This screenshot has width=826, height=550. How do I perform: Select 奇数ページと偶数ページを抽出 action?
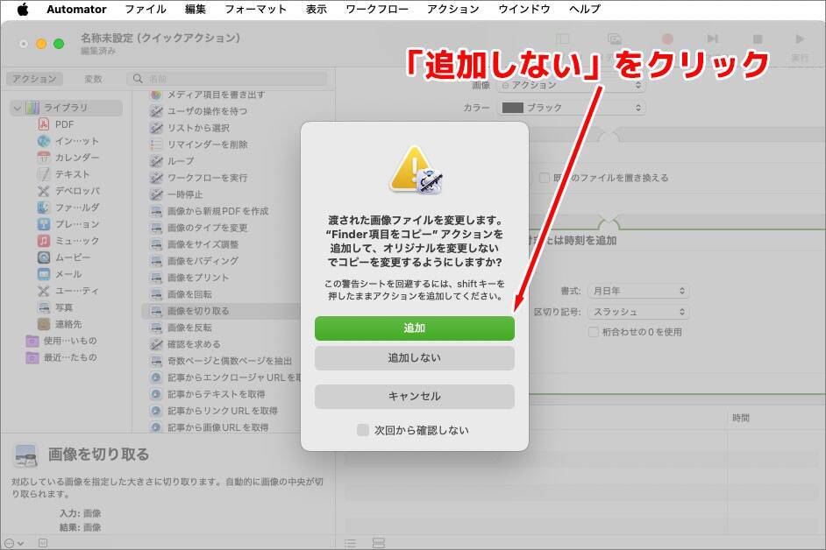coord(229,361)
